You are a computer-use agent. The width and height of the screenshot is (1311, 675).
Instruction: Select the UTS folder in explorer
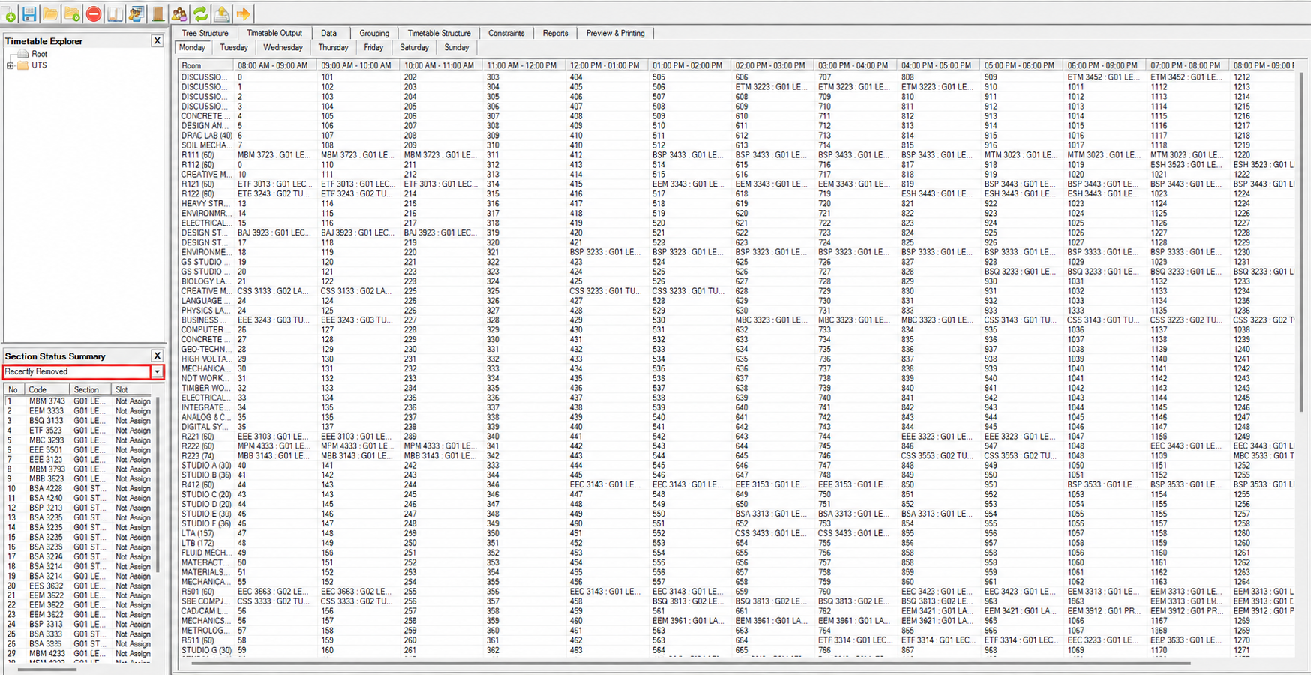39,65
